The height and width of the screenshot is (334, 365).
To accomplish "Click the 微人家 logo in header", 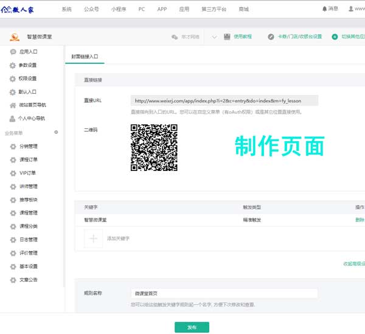I will pyautogui.click(x=18, y=10).
